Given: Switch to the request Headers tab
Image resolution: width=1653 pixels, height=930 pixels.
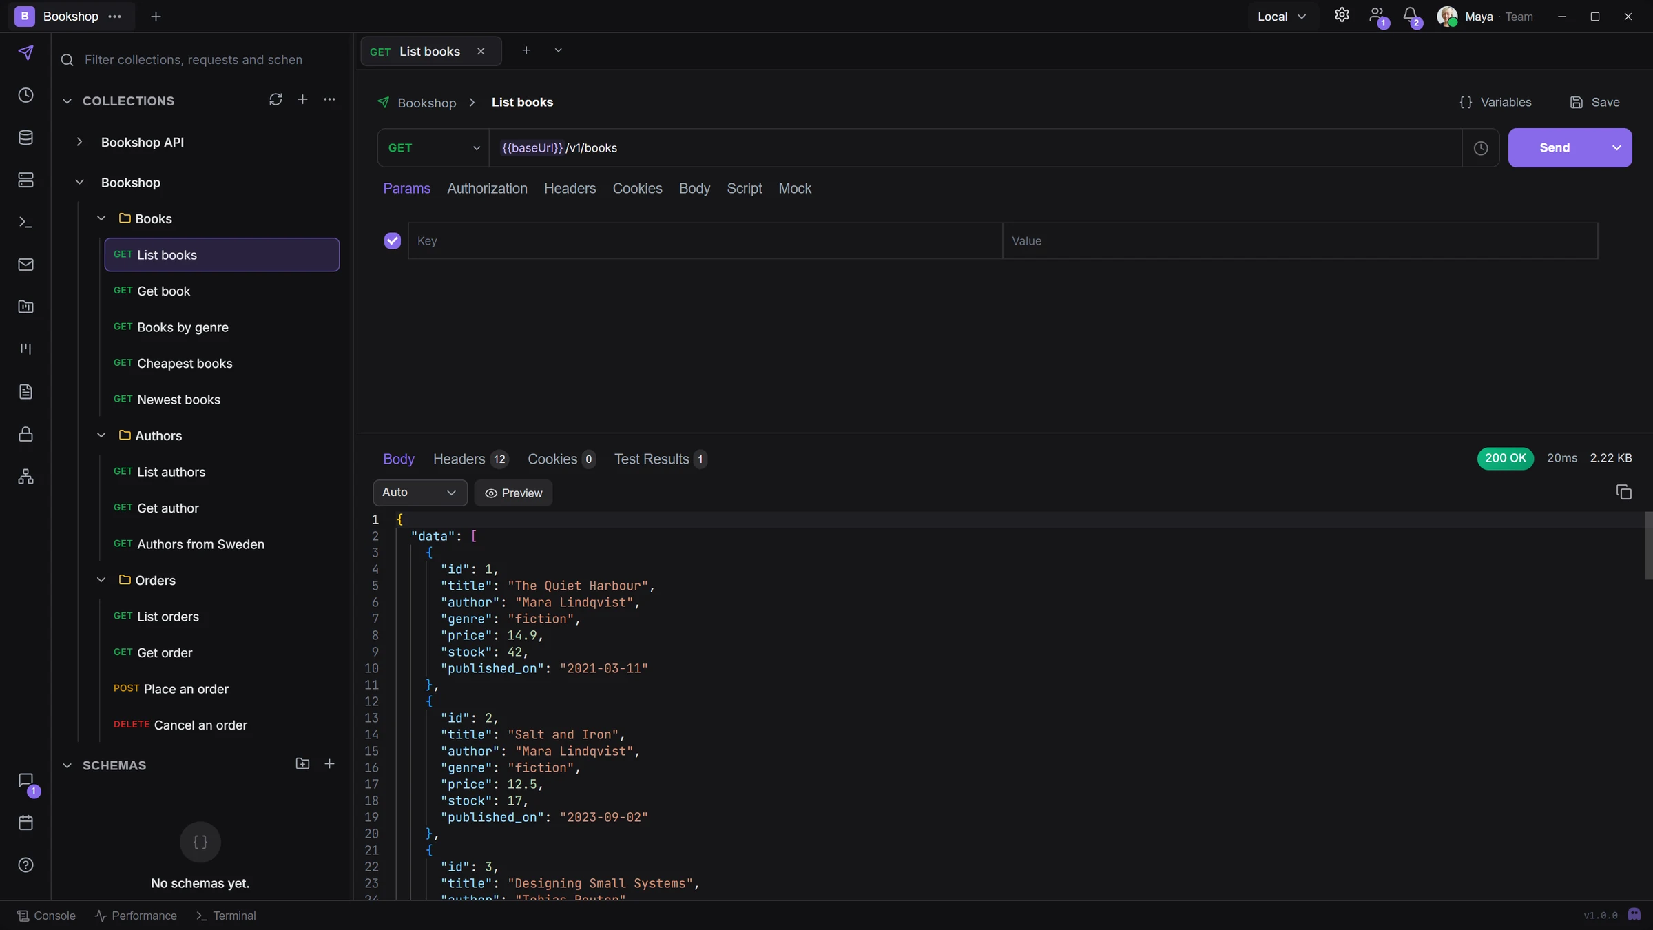Looking at the screenshot, I should point(570,189).
